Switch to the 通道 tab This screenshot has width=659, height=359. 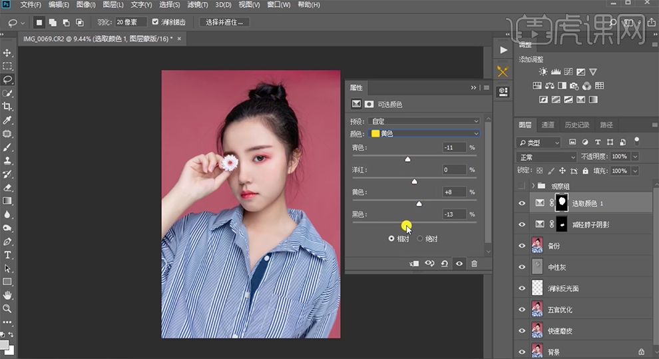pos(548,125)
